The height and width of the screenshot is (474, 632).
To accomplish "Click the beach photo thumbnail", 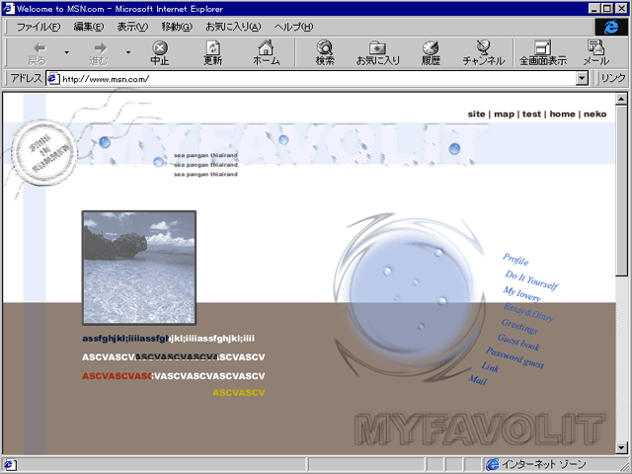I will 139,268.
